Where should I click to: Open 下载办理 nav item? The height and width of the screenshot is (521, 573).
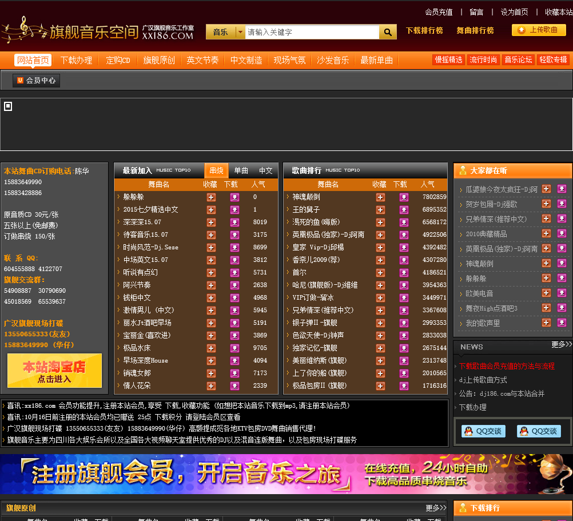[76, 60]
